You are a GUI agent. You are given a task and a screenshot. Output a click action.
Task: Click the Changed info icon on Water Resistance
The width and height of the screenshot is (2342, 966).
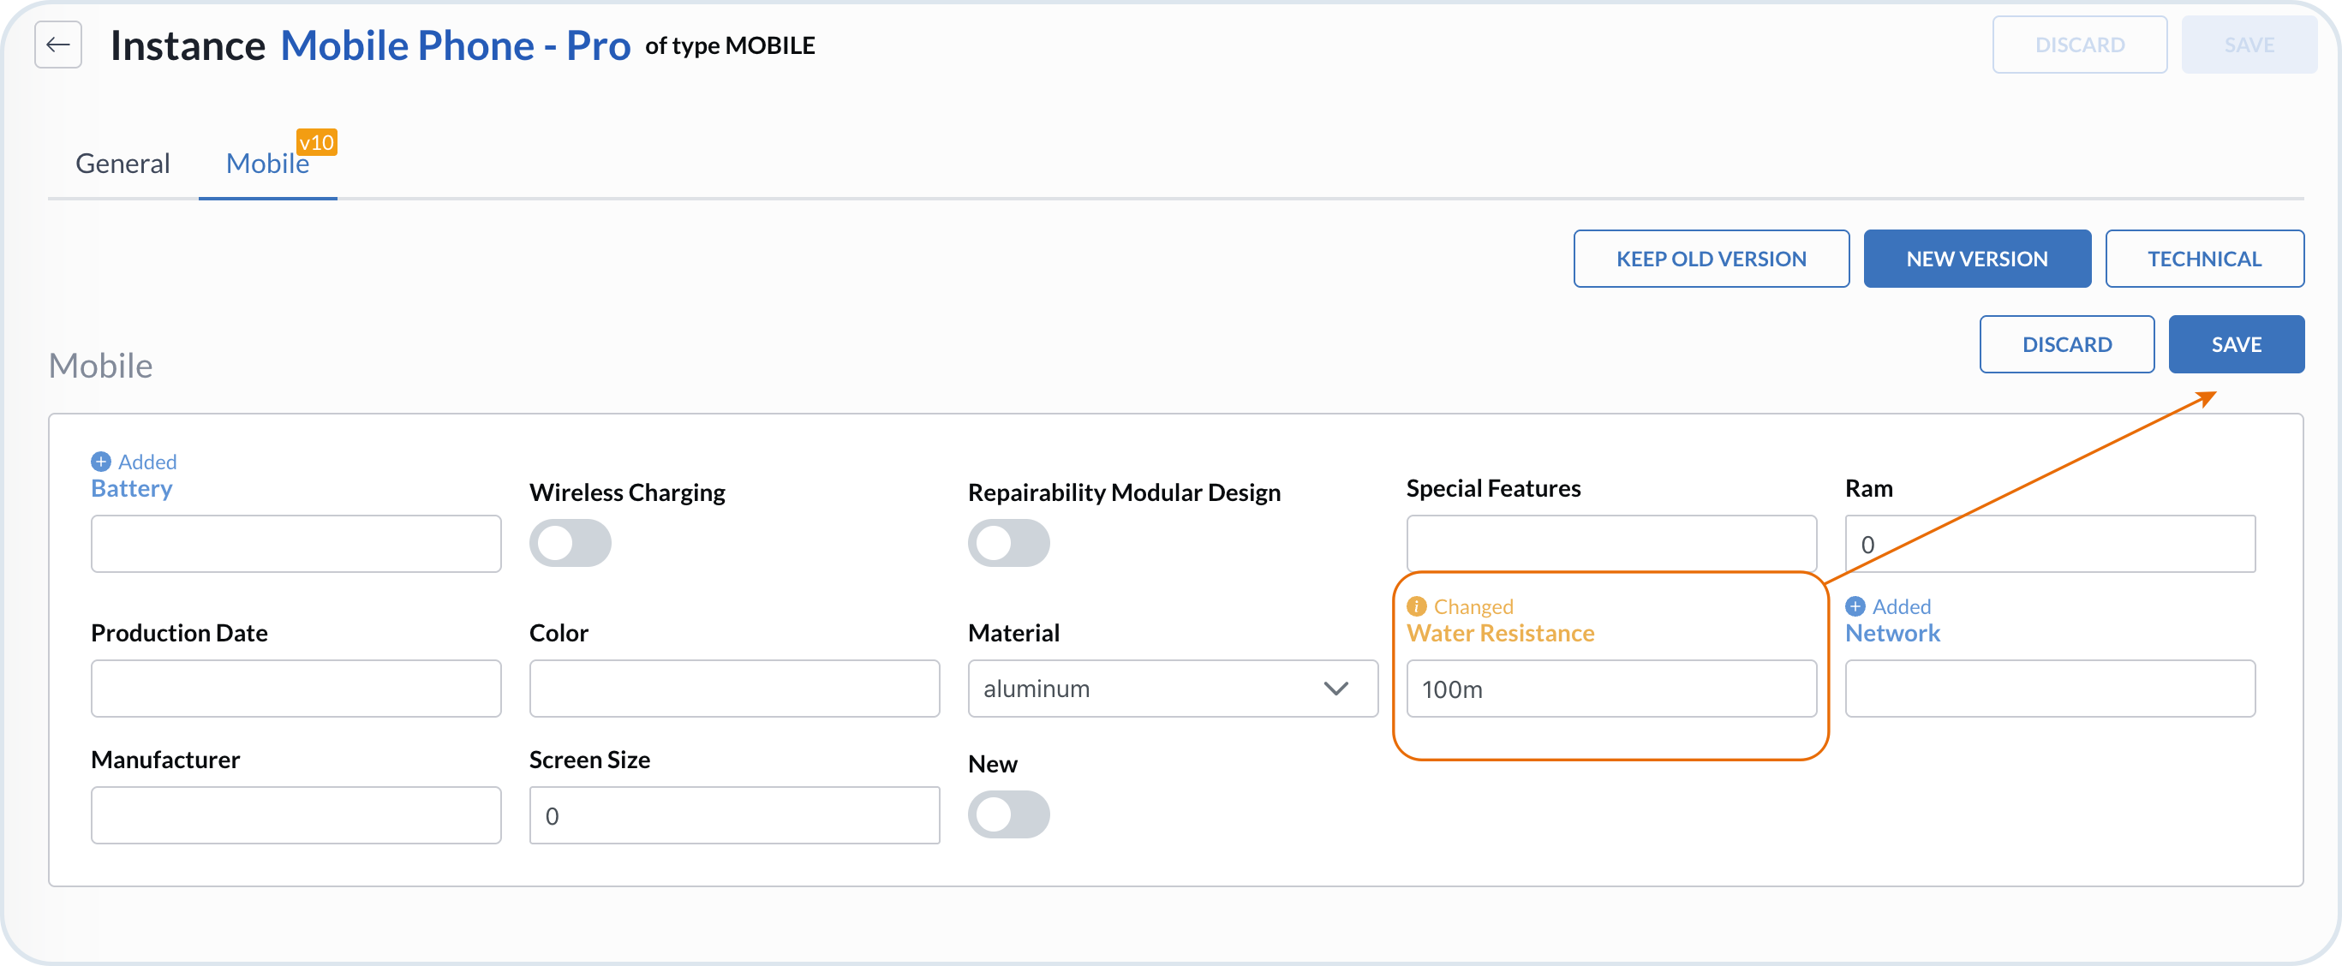[x=1418, y=606]
